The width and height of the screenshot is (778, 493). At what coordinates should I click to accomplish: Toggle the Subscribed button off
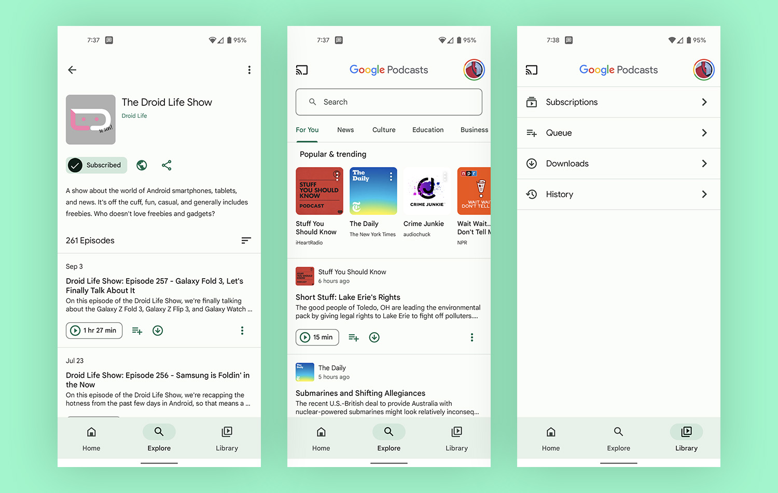96,165
